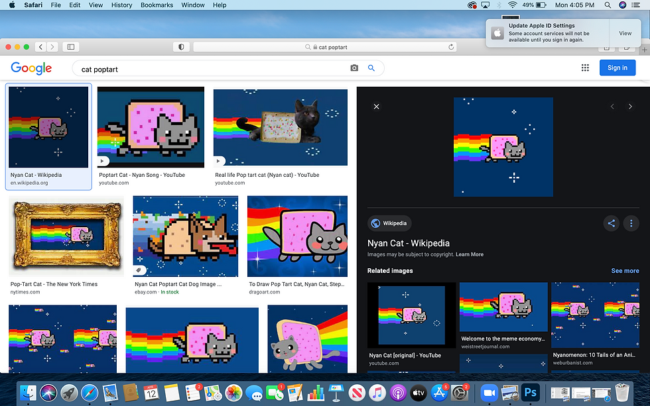Open the Nyanomenon related image
This screenshot has height=406, width=650.
(595, 315)
